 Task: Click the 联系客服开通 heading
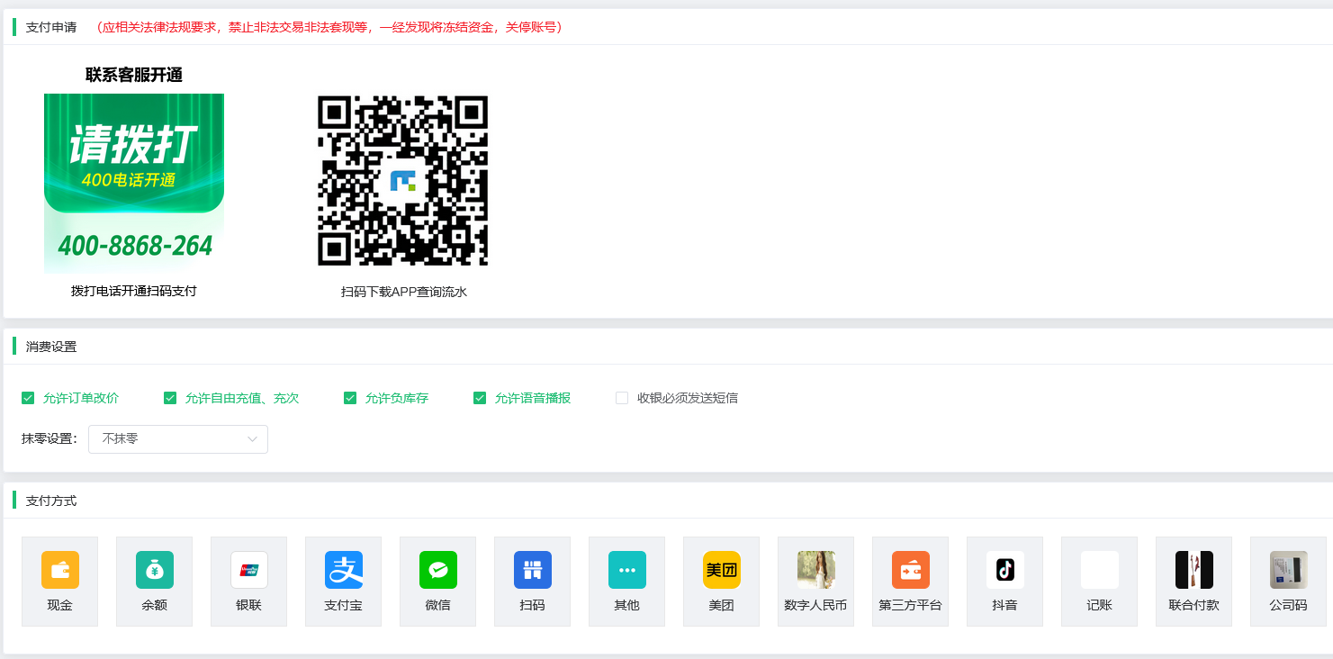(134, 75)
